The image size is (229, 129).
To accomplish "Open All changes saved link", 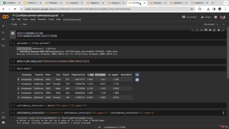I will point(72,19).
